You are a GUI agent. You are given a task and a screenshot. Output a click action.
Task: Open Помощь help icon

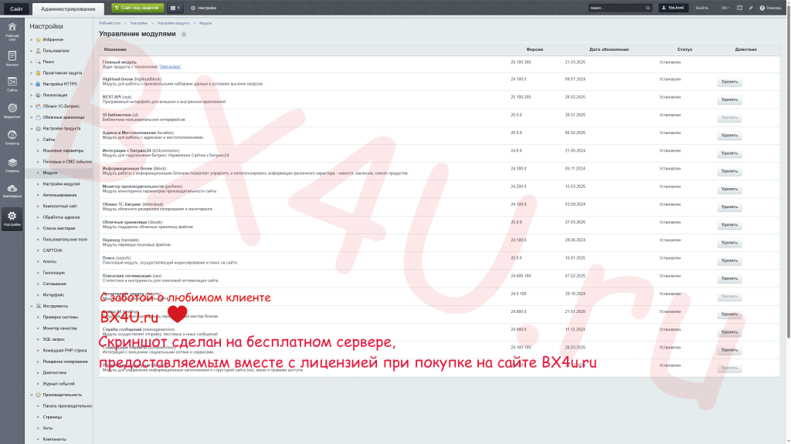pyautogui.click(x=770, y=8)
